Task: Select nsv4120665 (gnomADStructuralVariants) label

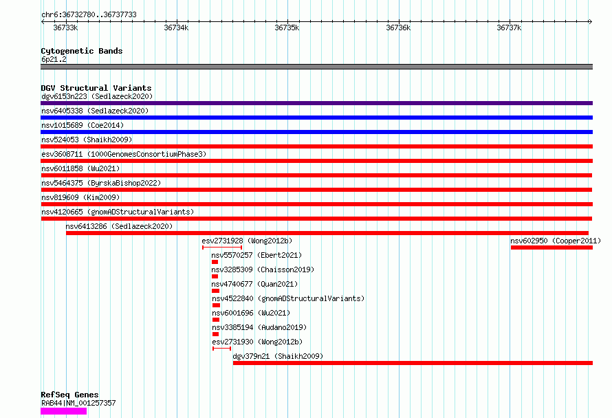Action: [118, 212]
